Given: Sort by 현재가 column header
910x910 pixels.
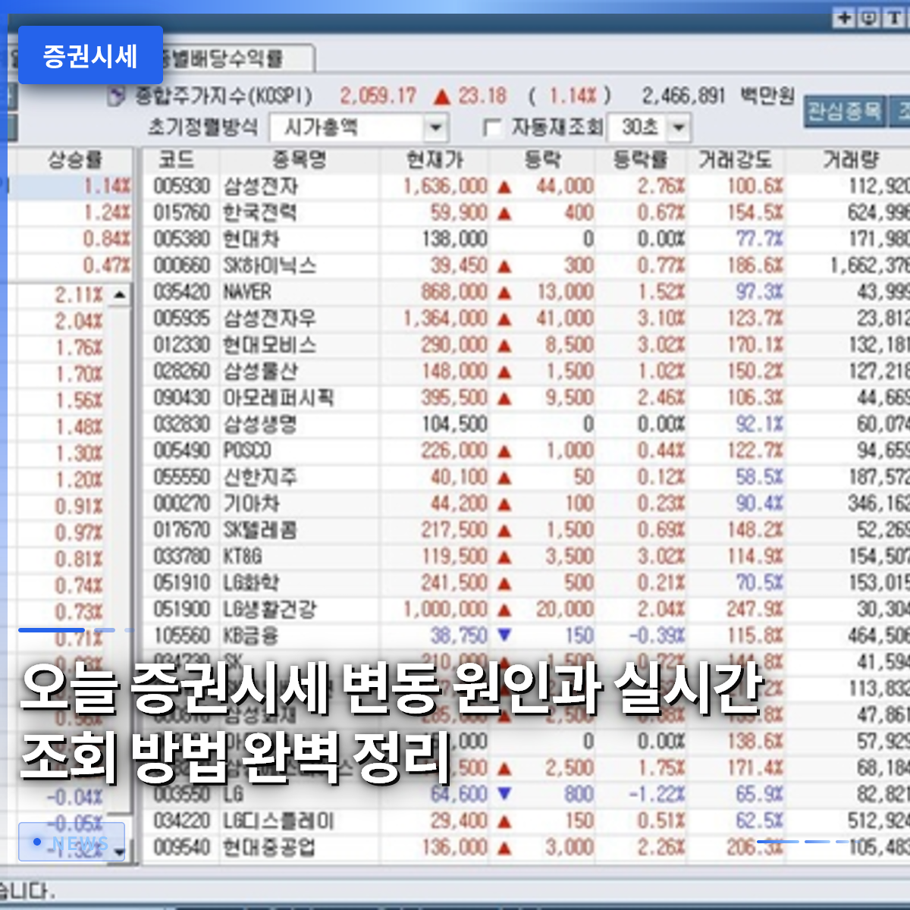Looking at the screenshot, I should 435,160.
